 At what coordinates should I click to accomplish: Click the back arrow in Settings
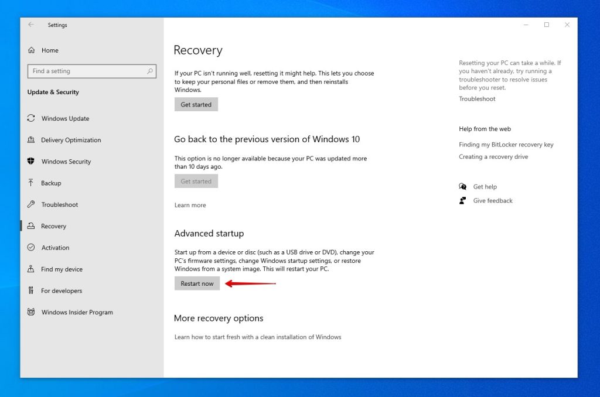(x=30, y=25)
